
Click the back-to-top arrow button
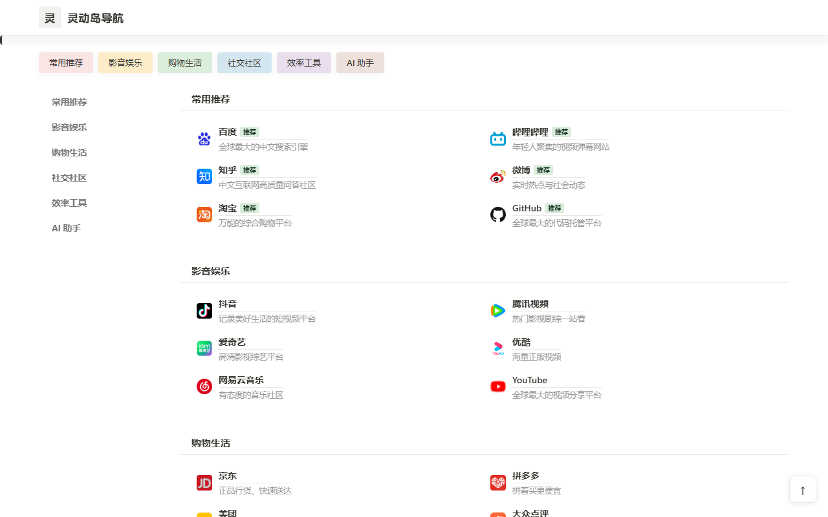click(x=803, y=489)
